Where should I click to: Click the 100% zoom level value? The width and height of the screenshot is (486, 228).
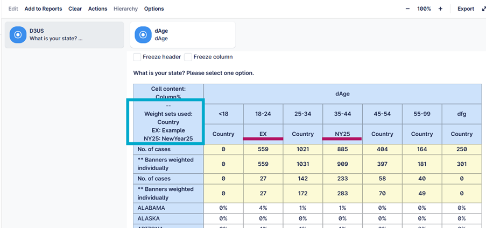pos(424,9)
